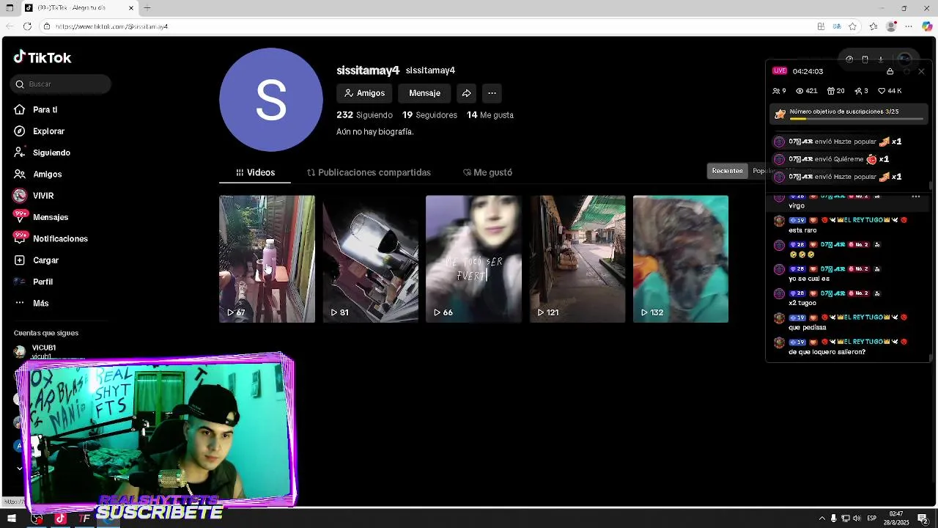This screenshot has height=528, width=938.
Task: Open the Explorar page
Action: (x=48, y=131)
